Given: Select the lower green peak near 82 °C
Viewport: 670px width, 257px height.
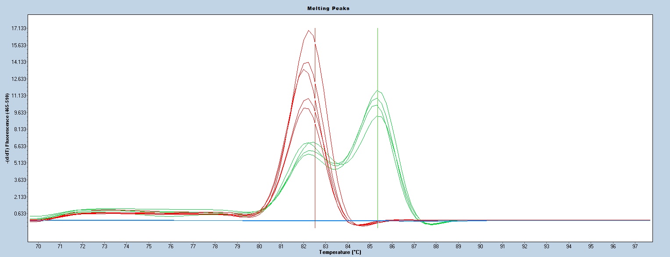Looking at the screenshot, I should point(310,143).
